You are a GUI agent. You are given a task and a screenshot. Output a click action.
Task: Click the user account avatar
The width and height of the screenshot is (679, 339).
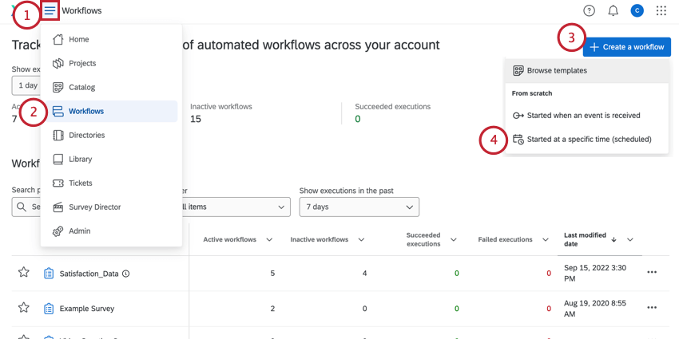click(637, 11)
